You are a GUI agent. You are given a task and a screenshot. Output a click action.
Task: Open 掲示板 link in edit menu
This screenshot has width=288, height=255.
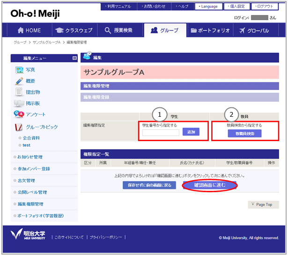click(x=33, y=103)
